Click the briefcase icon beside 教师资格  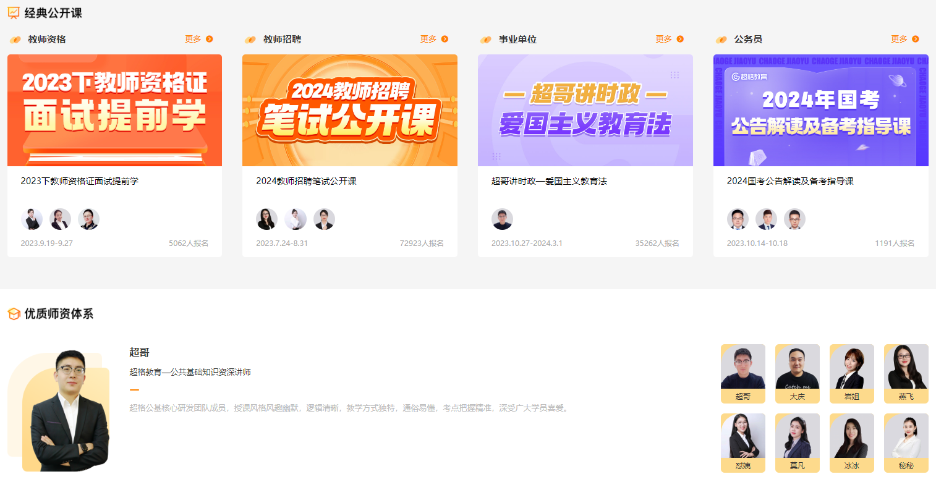pos(15,40)
